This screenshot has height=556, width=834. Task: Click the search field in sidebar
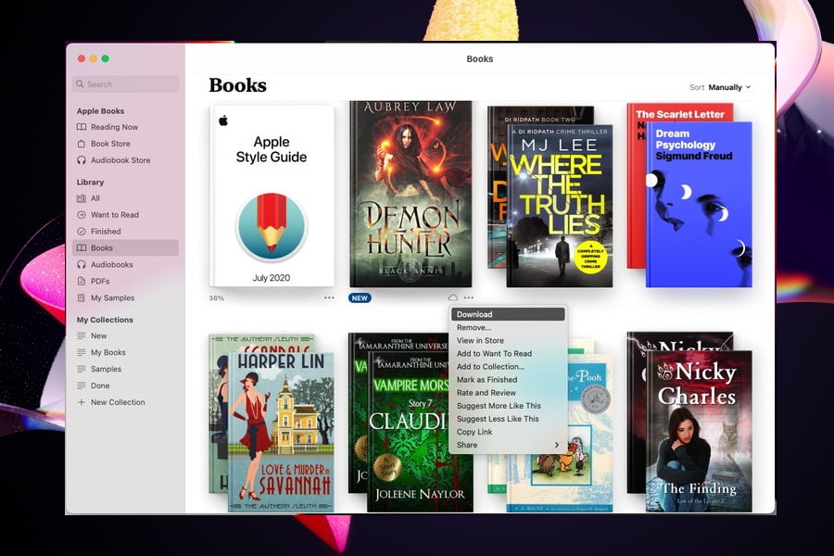point(125,83)
